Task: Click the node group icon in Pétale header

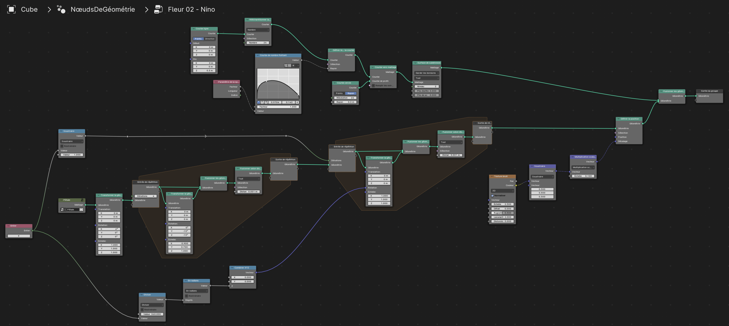Action: pos(82,200)
